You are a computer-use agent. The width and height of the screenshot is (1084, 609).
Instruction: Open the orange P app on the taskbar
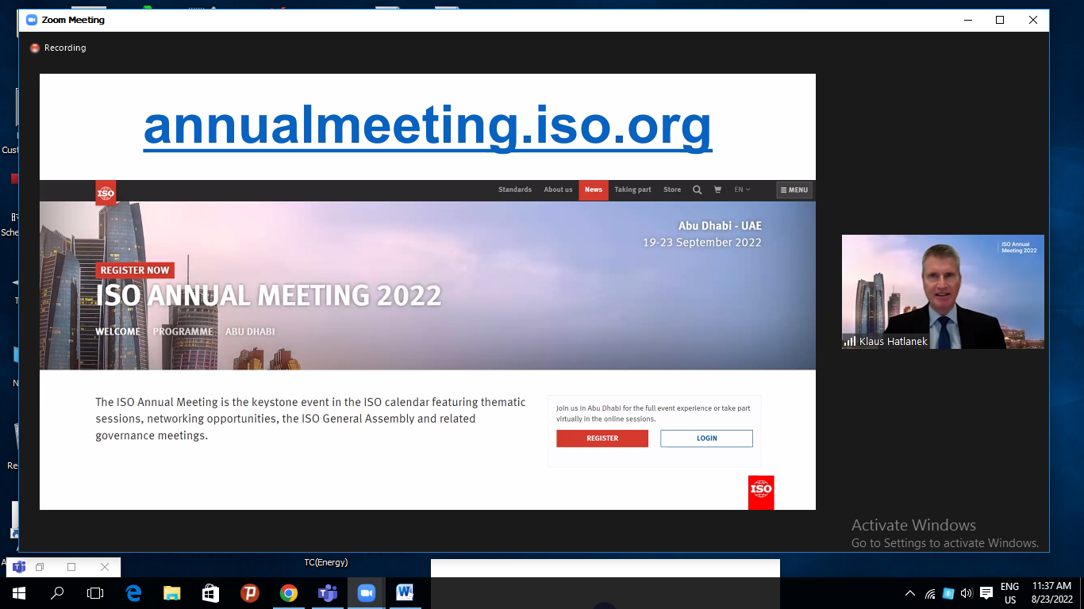click(249, 593)
